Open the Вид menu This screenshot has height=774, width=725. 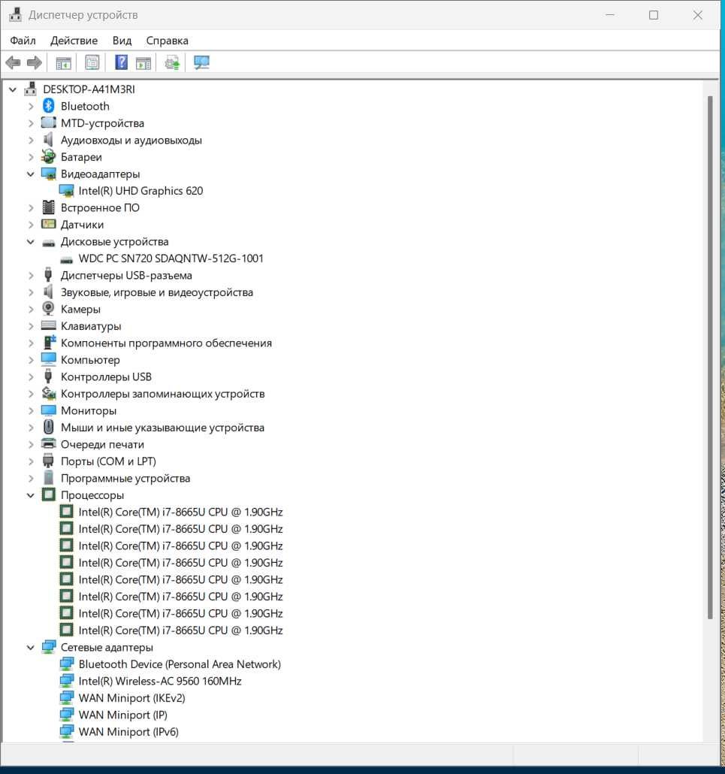coord(122,41)
